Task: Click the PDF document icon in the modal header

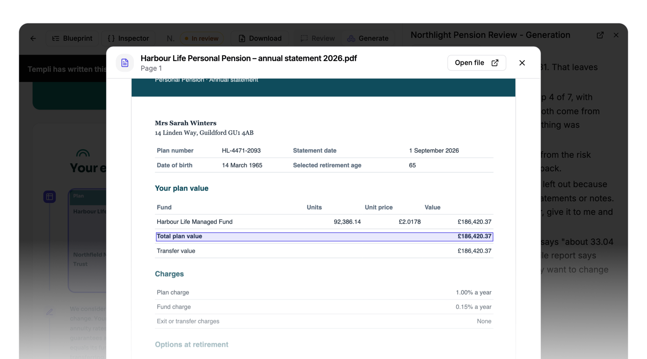Action: click(125, 63)
